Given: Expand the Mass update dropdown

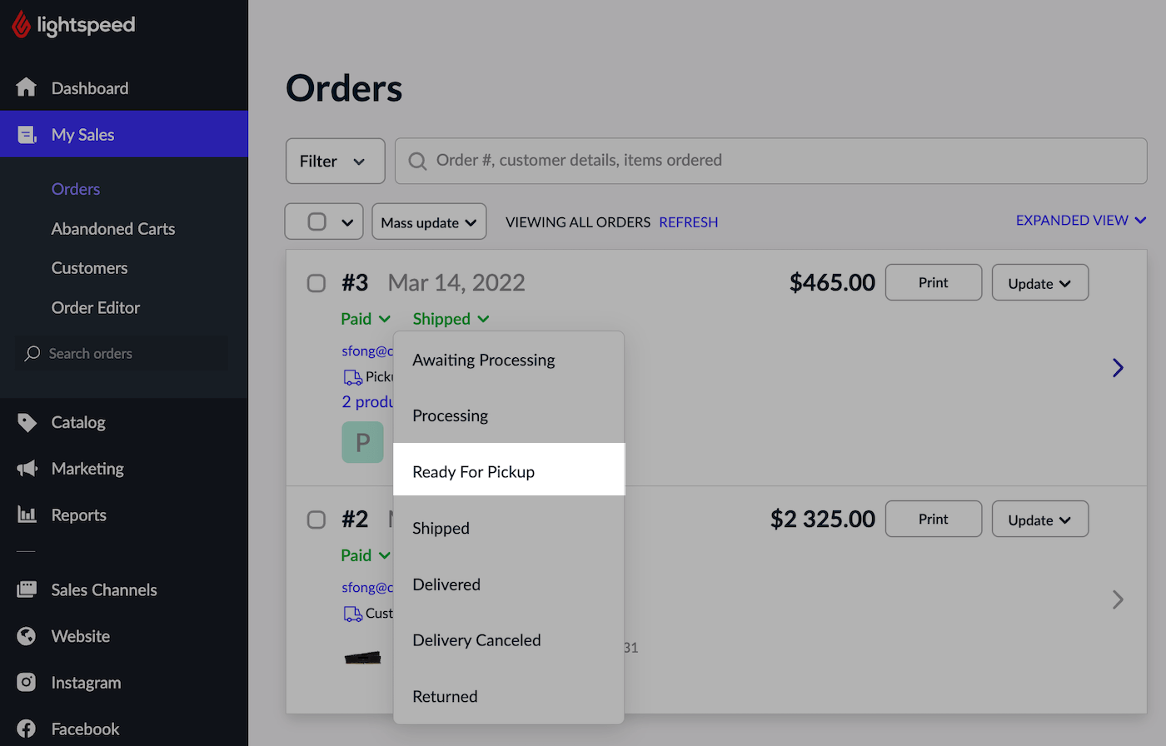Looking at the screenshot, I should point(428,222).
